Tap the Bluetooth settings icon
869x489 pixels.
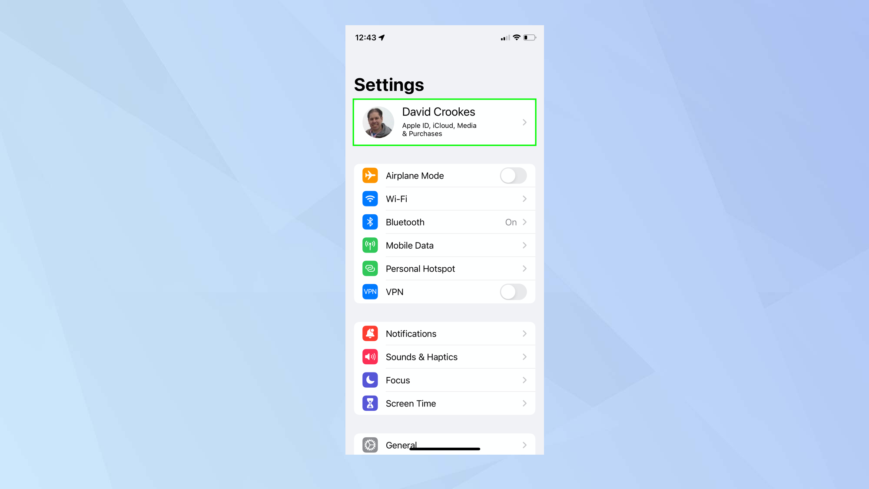pos(371,222)
